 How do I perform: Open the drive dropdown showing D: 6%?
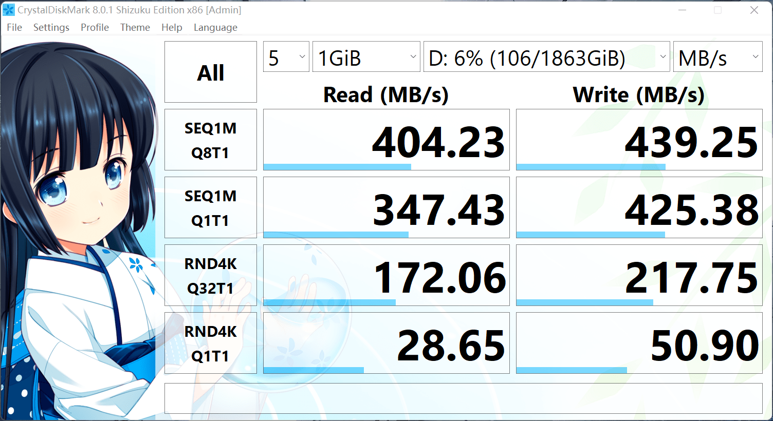pos(547,56)
